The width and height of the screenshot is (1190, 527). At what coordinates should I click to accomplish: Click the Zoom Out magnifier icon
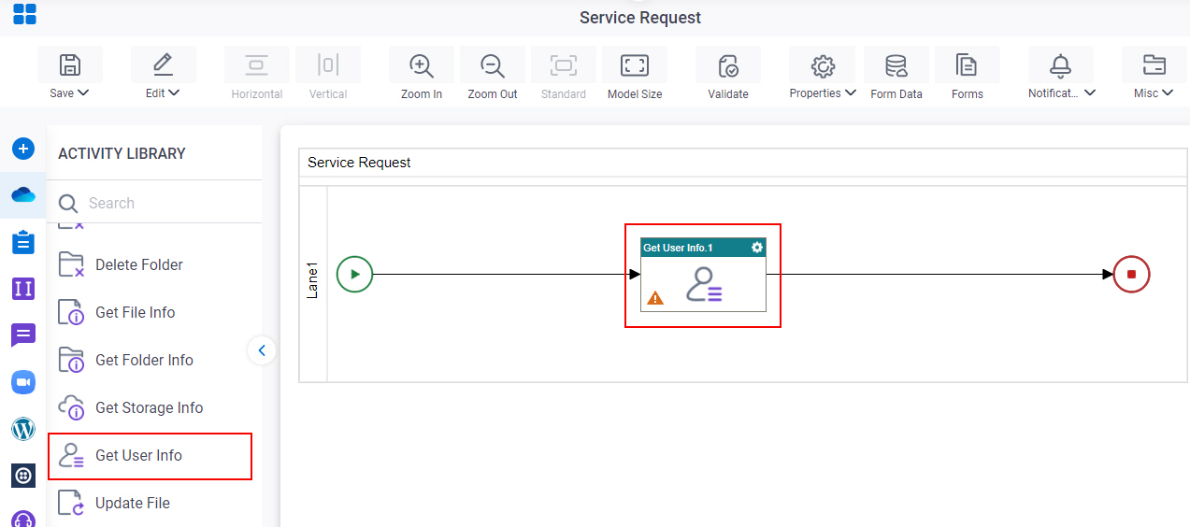click(493, 65)
